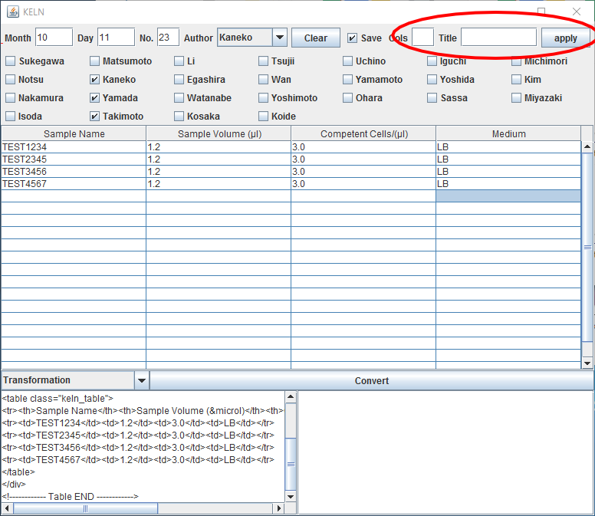Screen dimensions: 595x516
Task: Check the Li checkbox
Action: [x=179, y=61]
